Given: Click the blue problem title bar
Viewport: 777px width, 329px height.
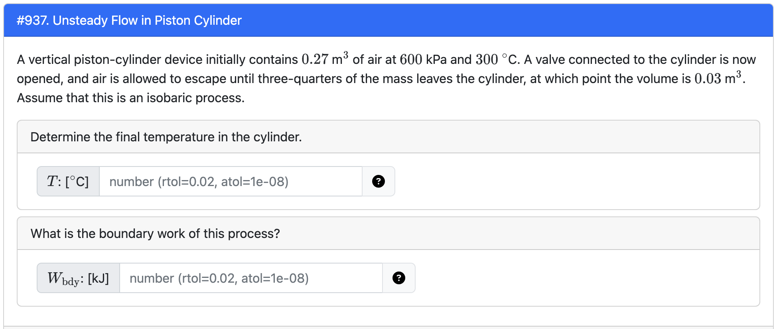Looking at the screenshot, I should pyautogui.click(x=388, y=20).
